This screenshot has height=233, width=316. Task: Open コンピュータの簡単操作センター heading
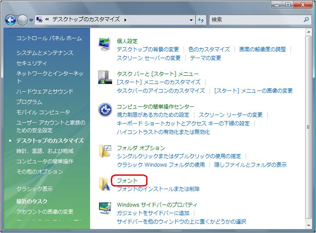[155, 106]
